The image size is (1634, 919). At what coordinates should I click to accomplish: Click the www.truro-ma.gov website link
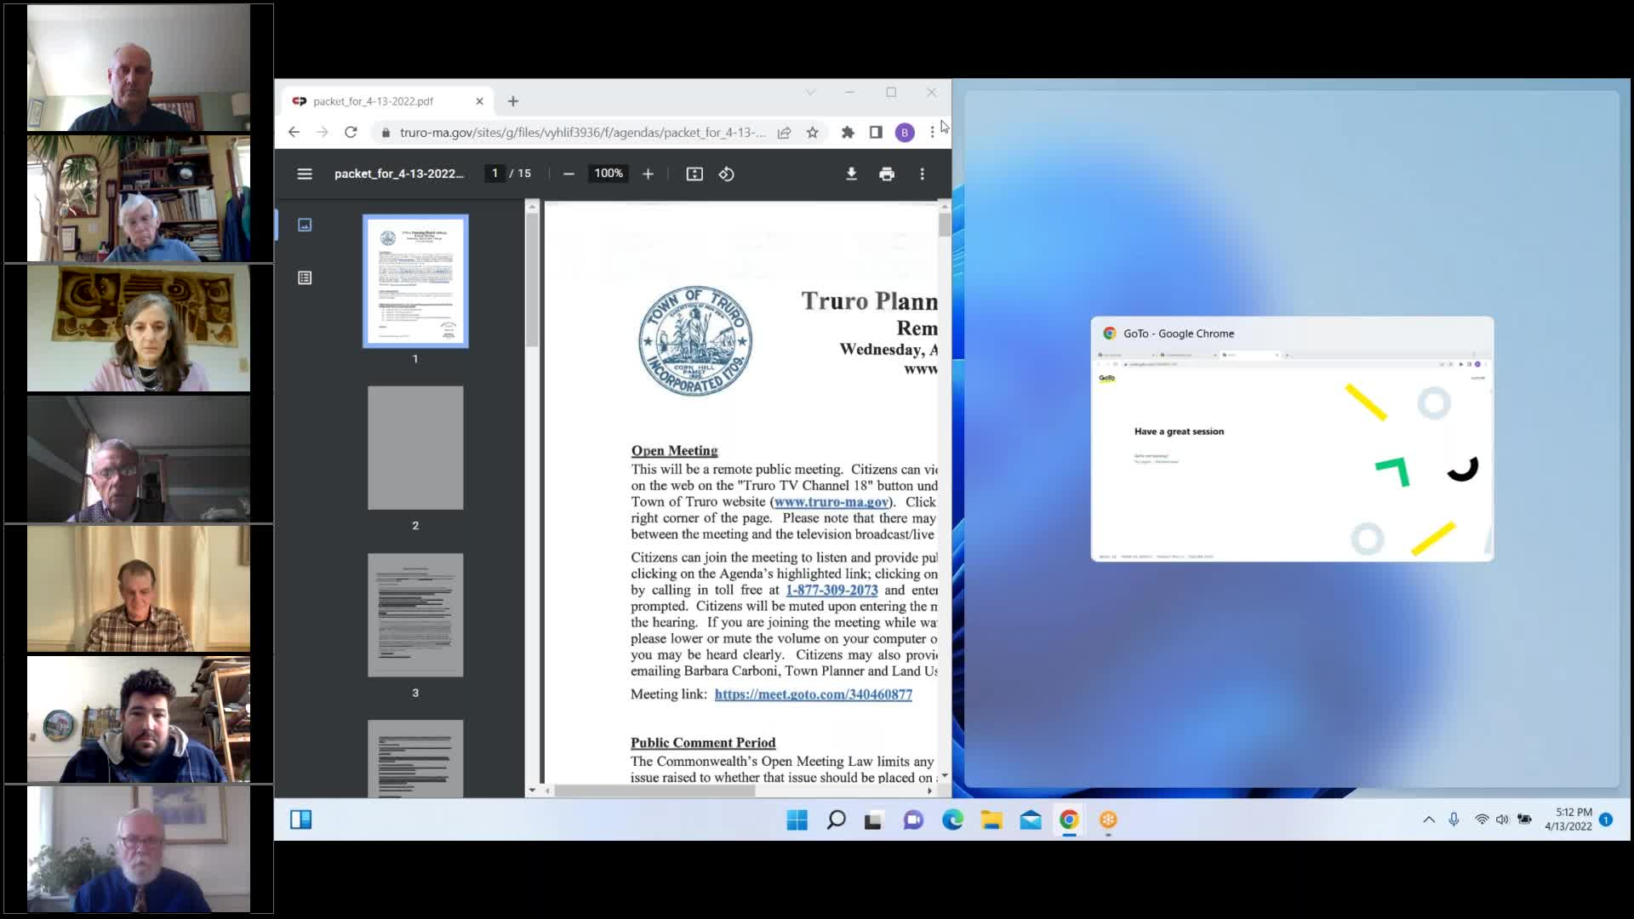pyautogui.click(x=831, y=502)
